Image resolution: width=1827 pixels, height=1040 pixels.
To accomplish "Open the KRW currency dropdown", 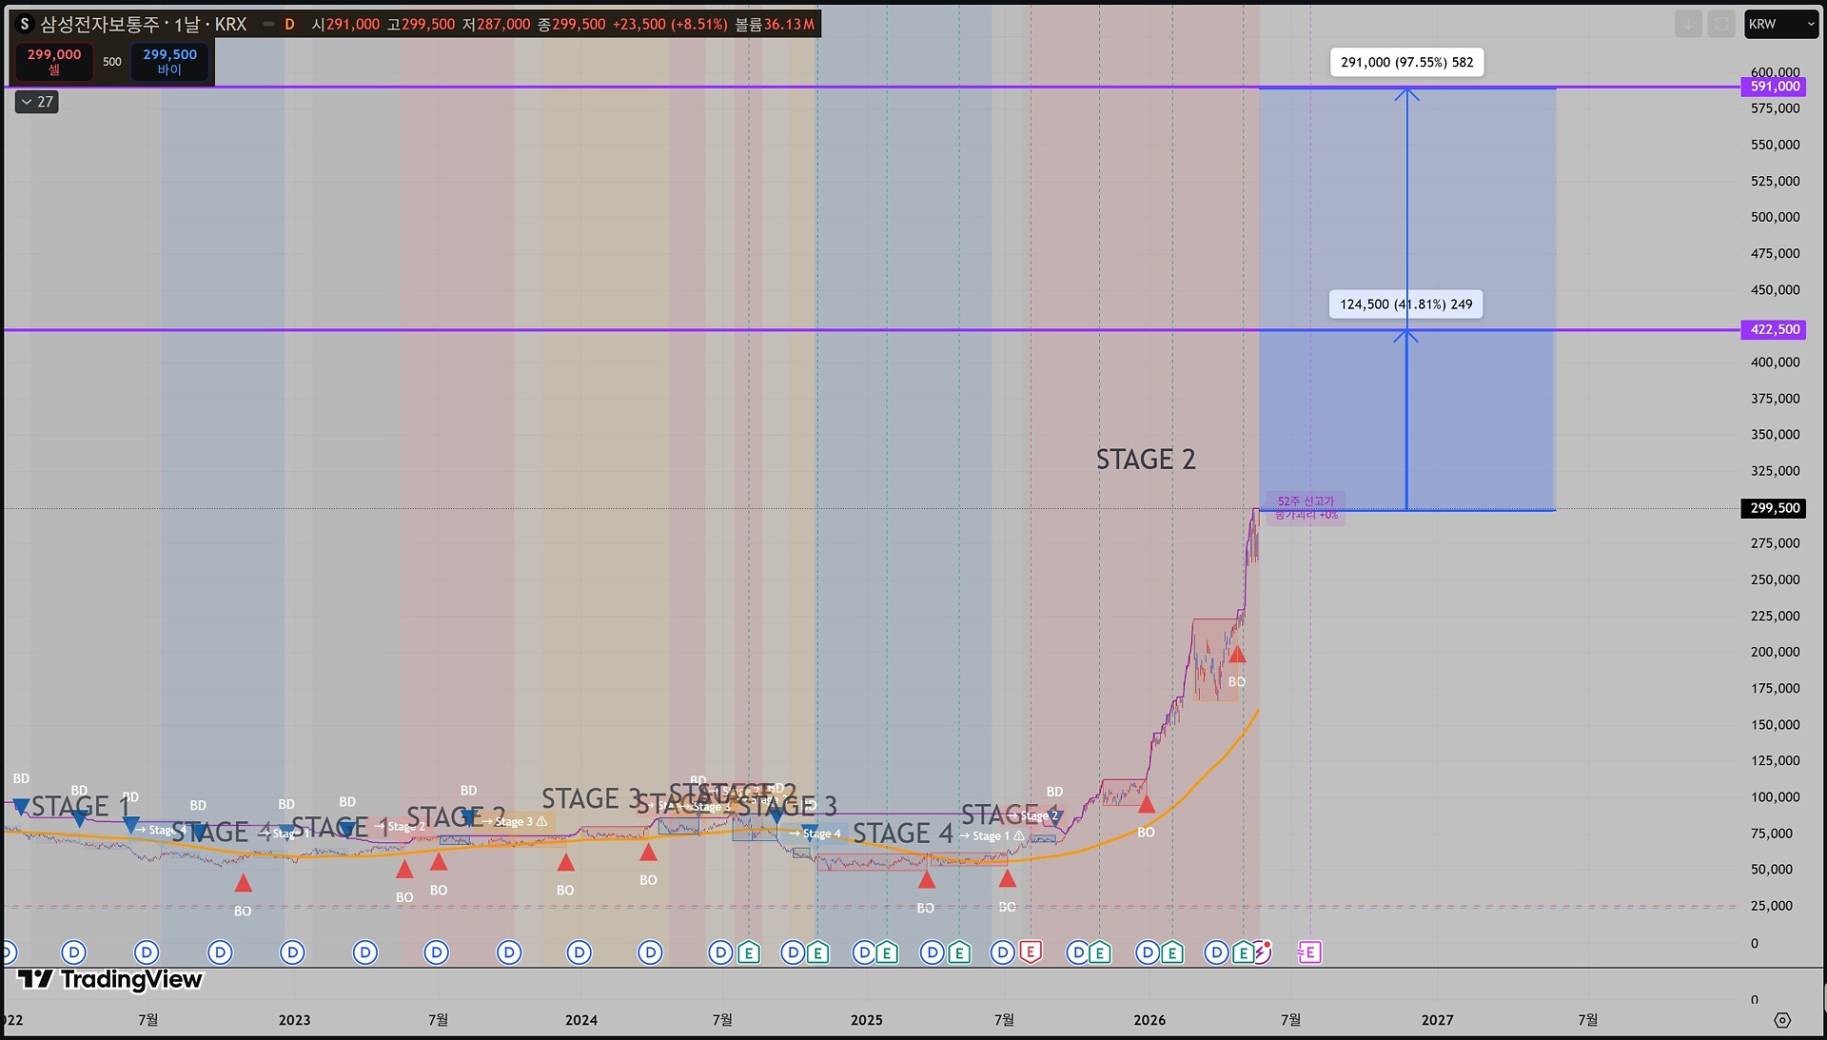I will point(1781,25).
